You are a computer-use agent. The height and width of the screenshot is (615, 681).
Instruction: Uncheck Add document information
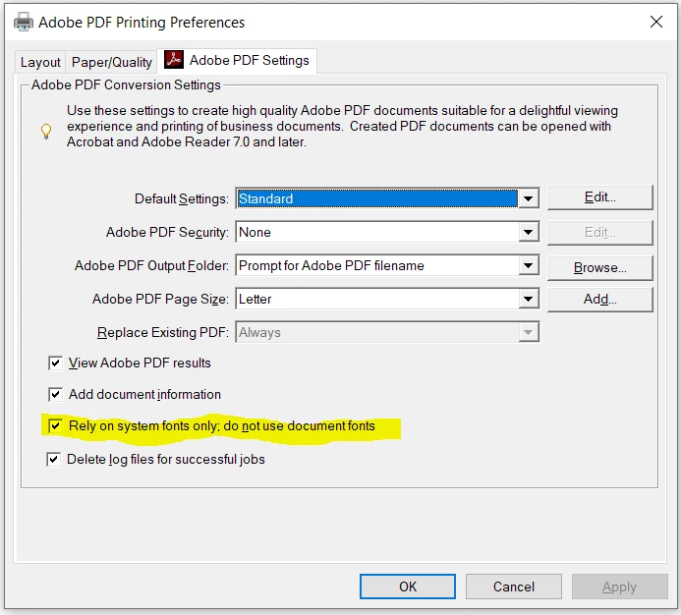[x=55, y=394]
